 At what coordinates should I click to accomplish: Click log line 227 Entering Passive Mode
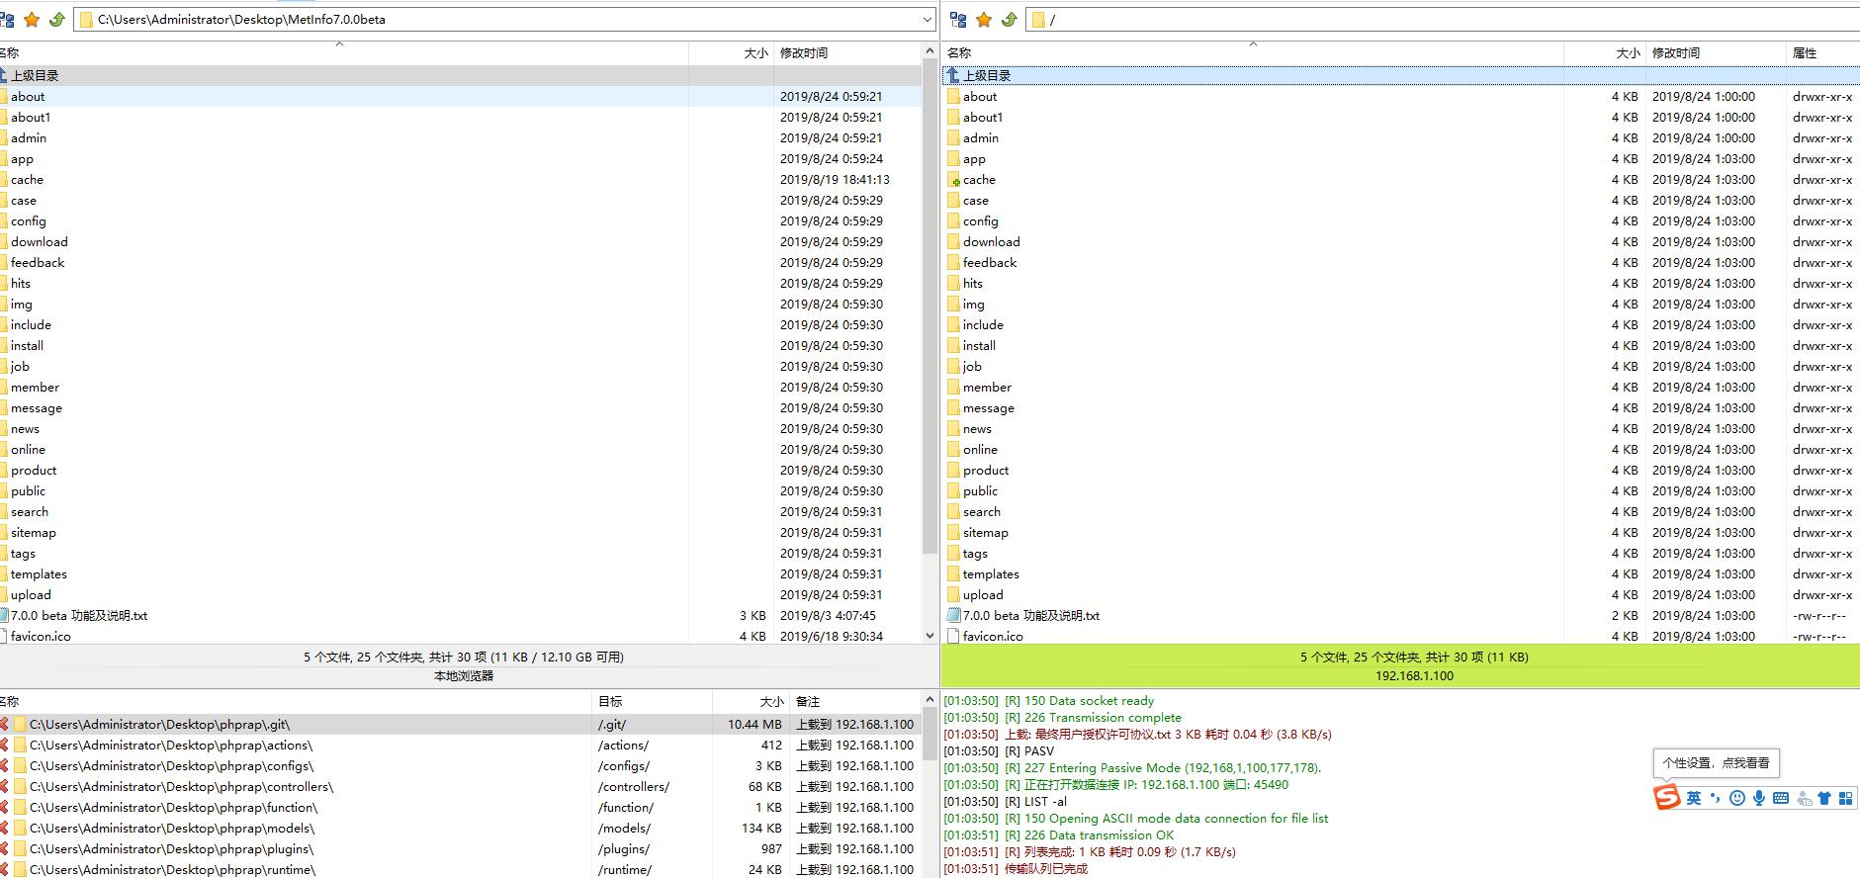pos(1132,768)
